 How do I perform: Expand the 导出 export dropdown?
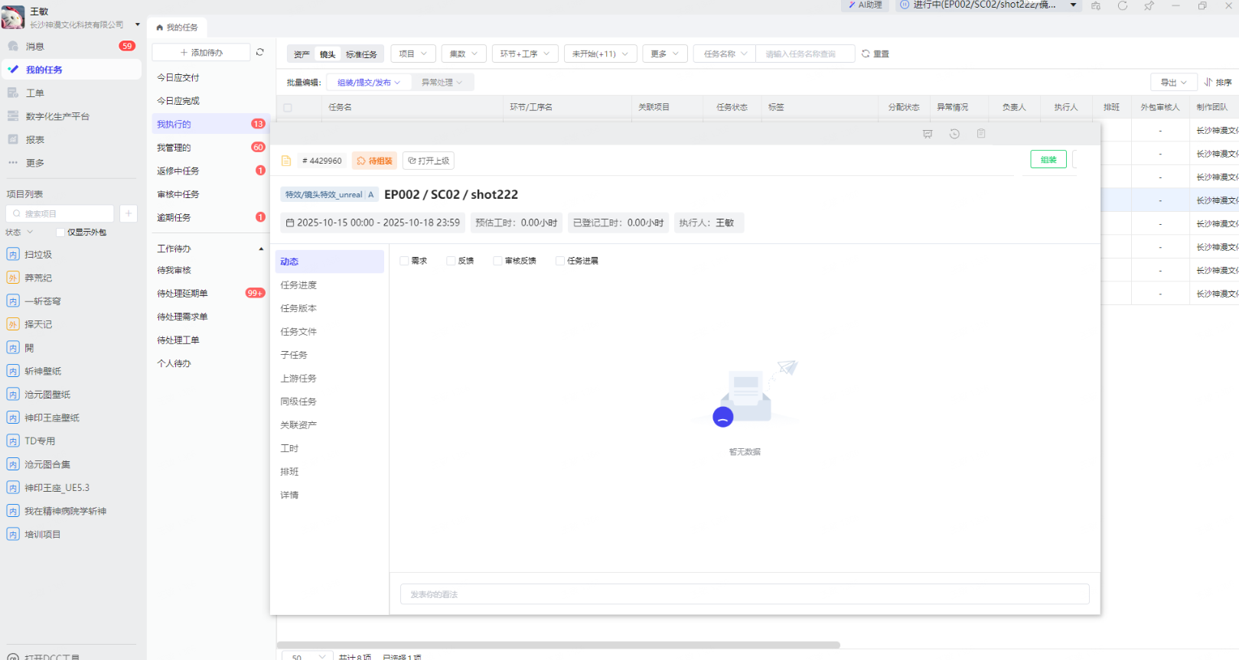(x=1173, y=83)
